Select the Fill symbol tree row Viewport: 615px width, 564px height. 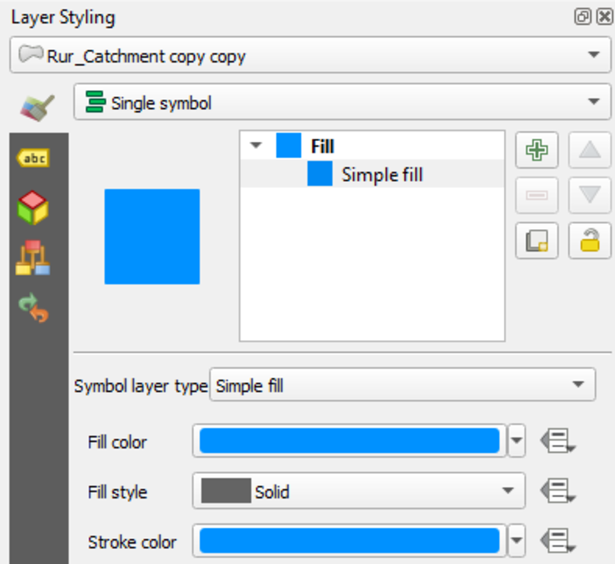pos(371,145)
